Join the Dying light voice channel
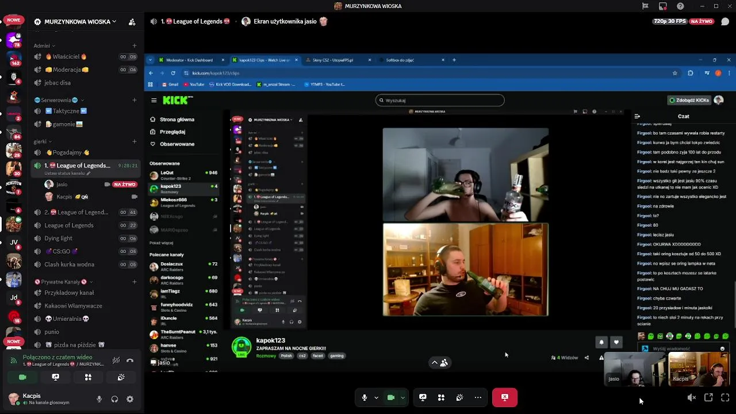The image size is (736, 414). [x=85, y=238]
